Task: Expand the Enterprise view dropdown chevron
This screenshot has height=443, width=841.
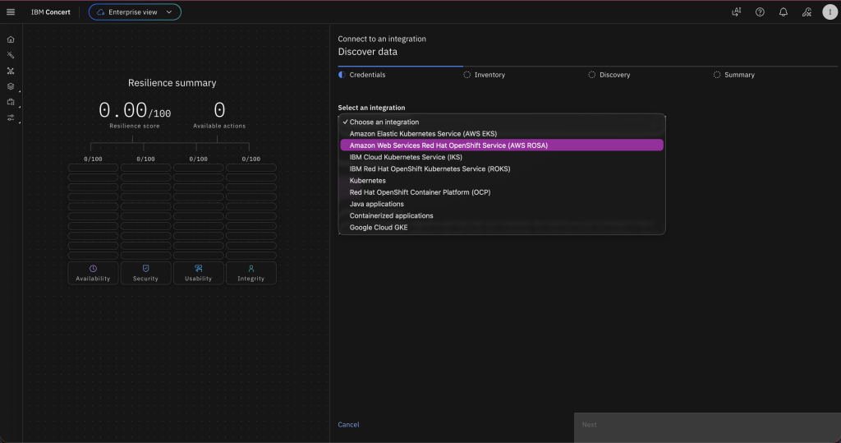Action: point(169,12)
